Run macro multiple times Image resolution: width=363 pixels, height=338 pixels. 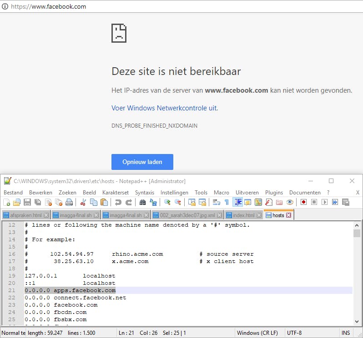(335, 202)
